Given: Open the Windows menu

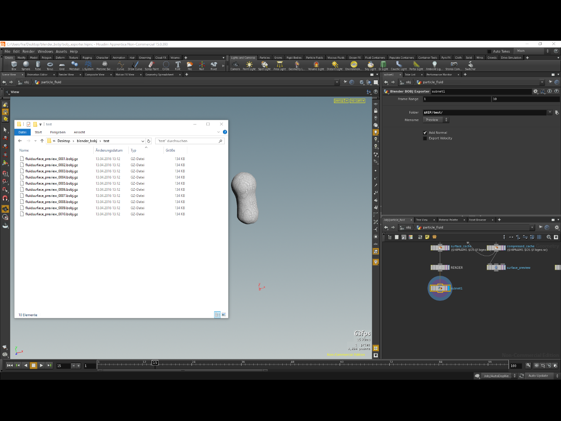Looking at the screenshot, I should pyautogui.click(x=46, y=51).
